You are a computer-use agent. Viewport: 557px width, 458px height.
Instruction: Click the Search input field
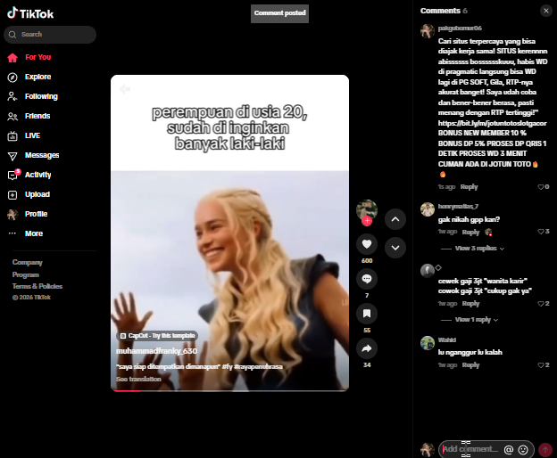point(50,35)
